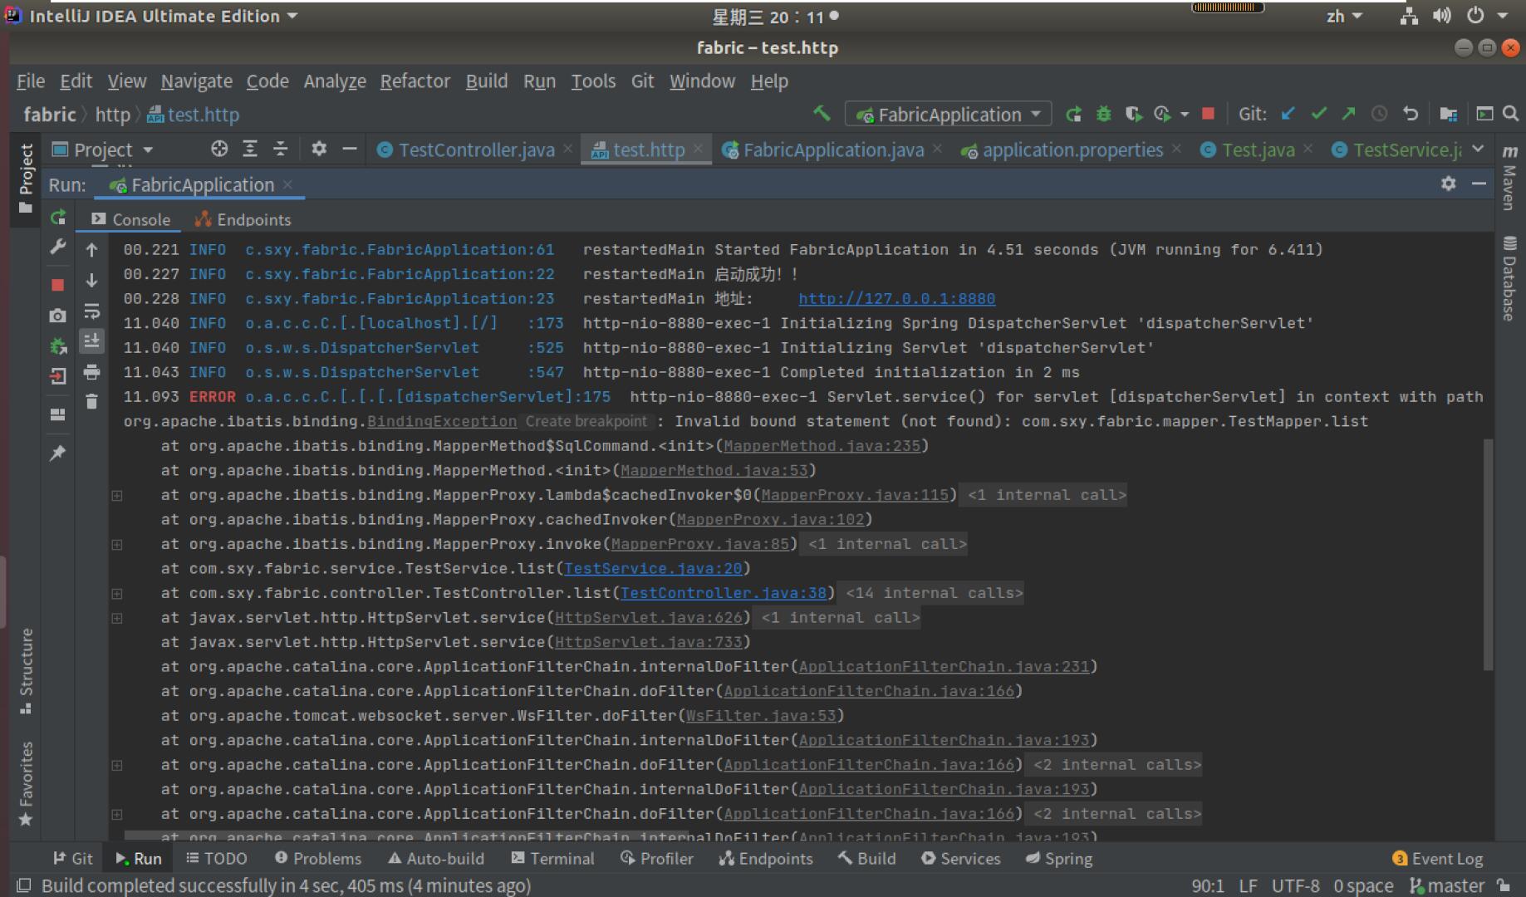1526x897 pixels.
Task: Rerun icon in Run tool window sidebar
Action: pos(57,218)
